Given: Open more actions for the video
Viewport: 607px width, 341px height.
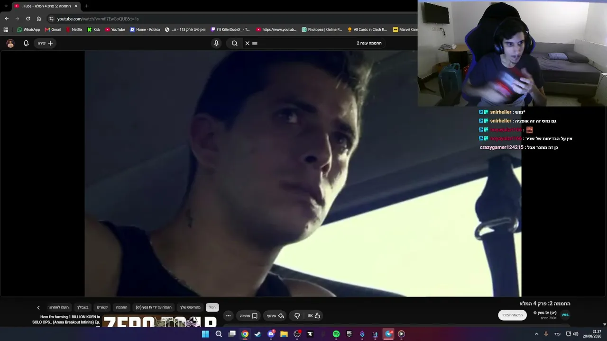Looking at the screenshot, I should (x=228, y=316).
